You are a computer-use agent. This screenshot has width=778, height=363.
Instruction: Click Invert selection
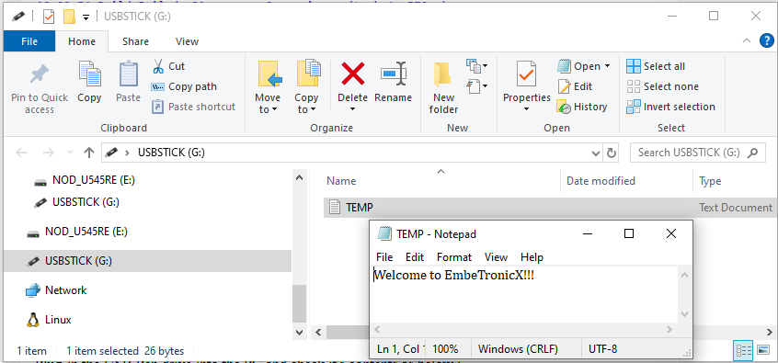670,107
